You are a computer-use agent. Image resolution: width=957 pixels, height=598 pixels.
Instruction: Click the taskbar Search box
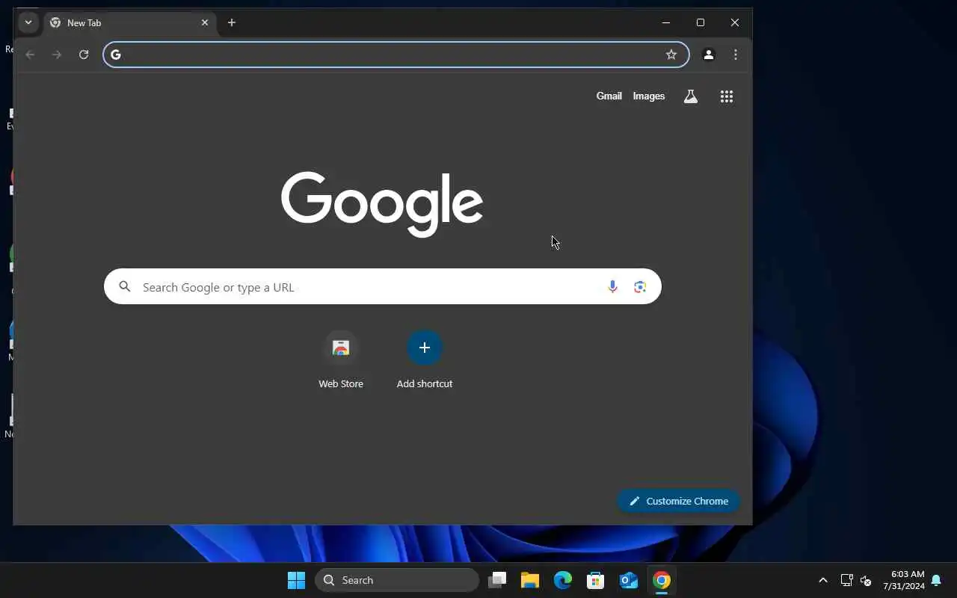pos(397,581)
